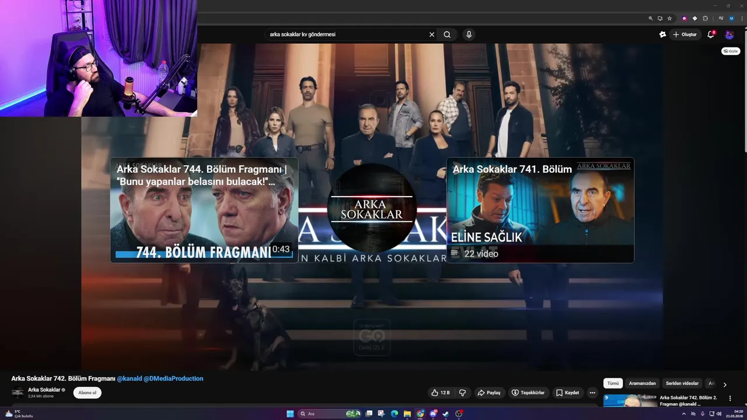Open Chrome zoom magnifier in address bar
Viewport: 747px width, 420px height.
click(651, 18)
